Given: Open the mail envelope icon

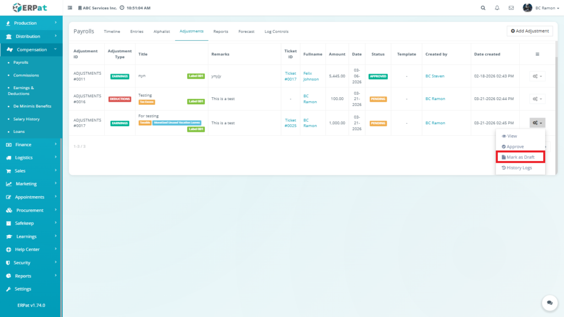Looking at the screenshot, I should point(511,8).
